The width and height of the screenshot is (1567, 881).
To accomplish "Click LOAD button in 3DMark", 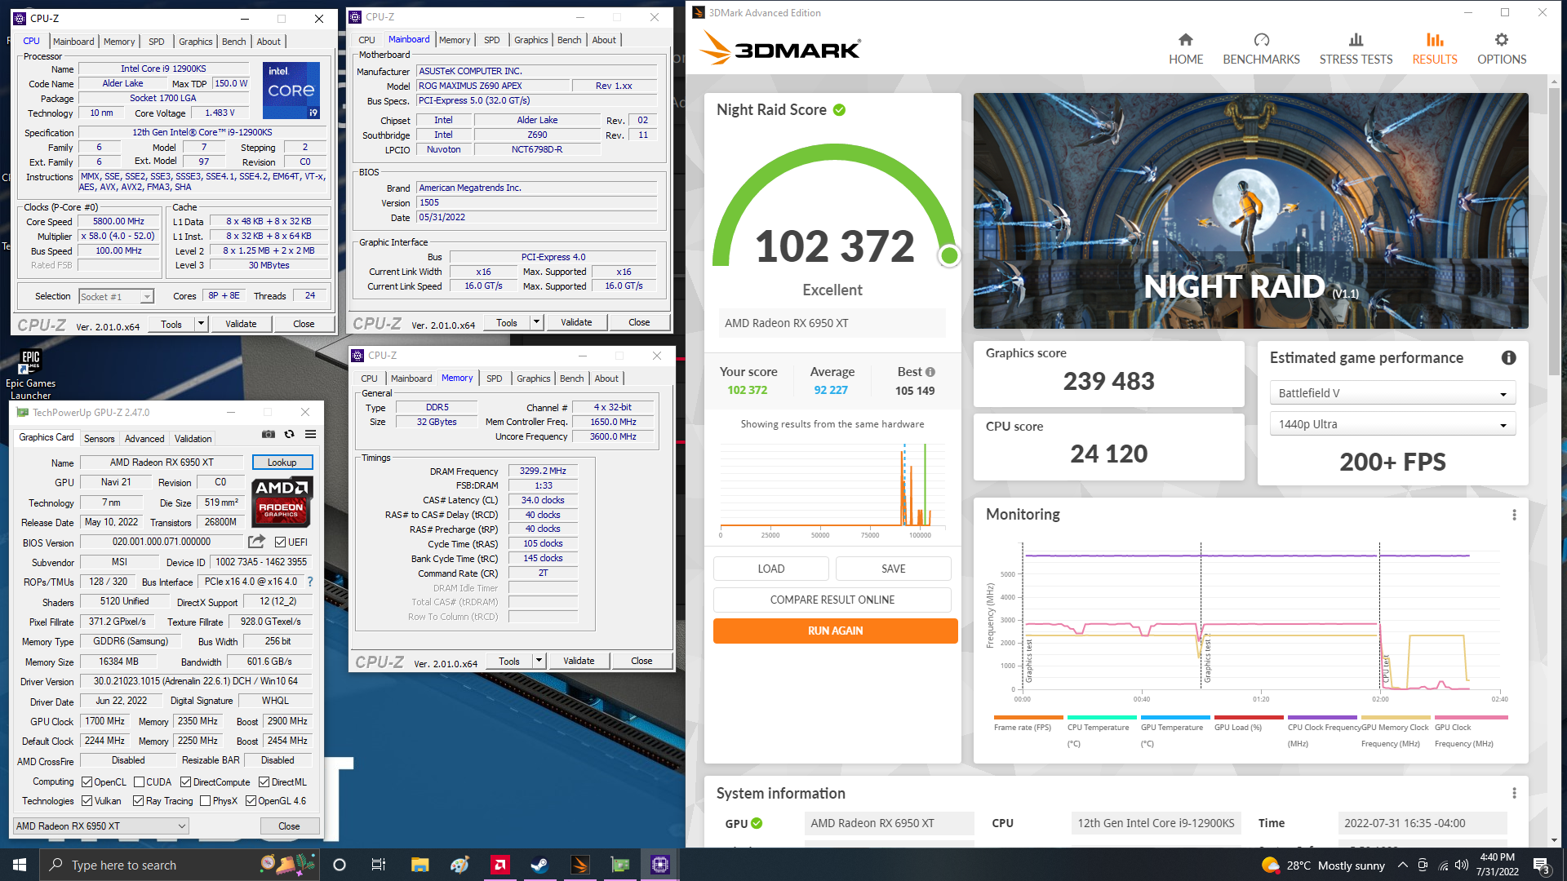I will [x=770, y=569].
